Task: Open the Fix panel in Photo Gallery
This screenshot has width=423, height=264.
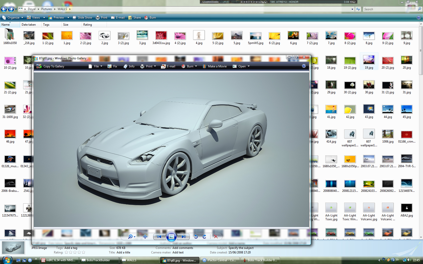Action: click(x=112, y=66)
